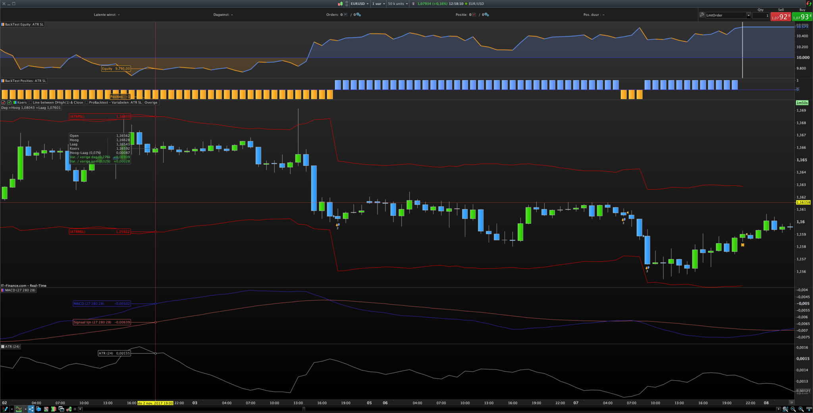Click the yellow 'do 2 nov. 2017 19:00' date marker
The width and height of the screenshot is (813, 413).
155,403
